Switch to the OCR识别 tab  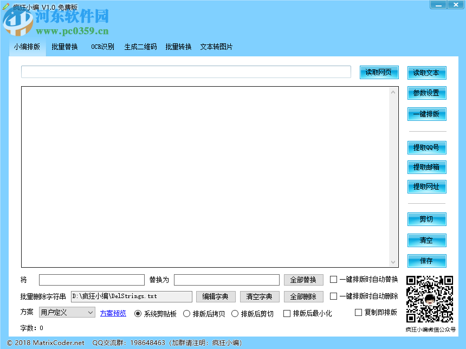102,47
